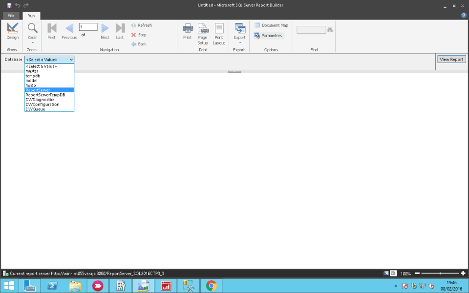The image size is (469, 293).
Task: Refresh the report
Action: pos(142,25)
